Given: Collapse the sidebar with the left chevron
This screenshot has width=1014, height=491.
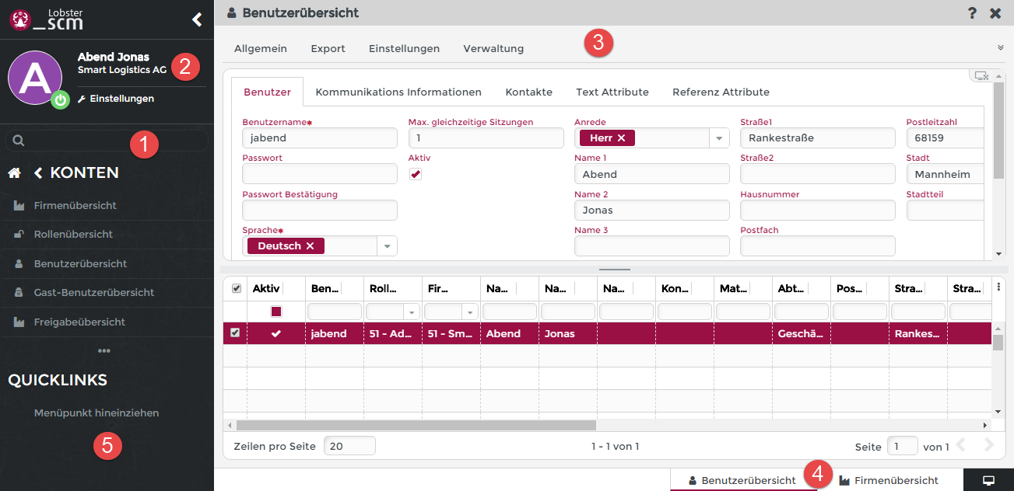Looking at the screenshot, I should pyautogui.click(x=197, y=19).
